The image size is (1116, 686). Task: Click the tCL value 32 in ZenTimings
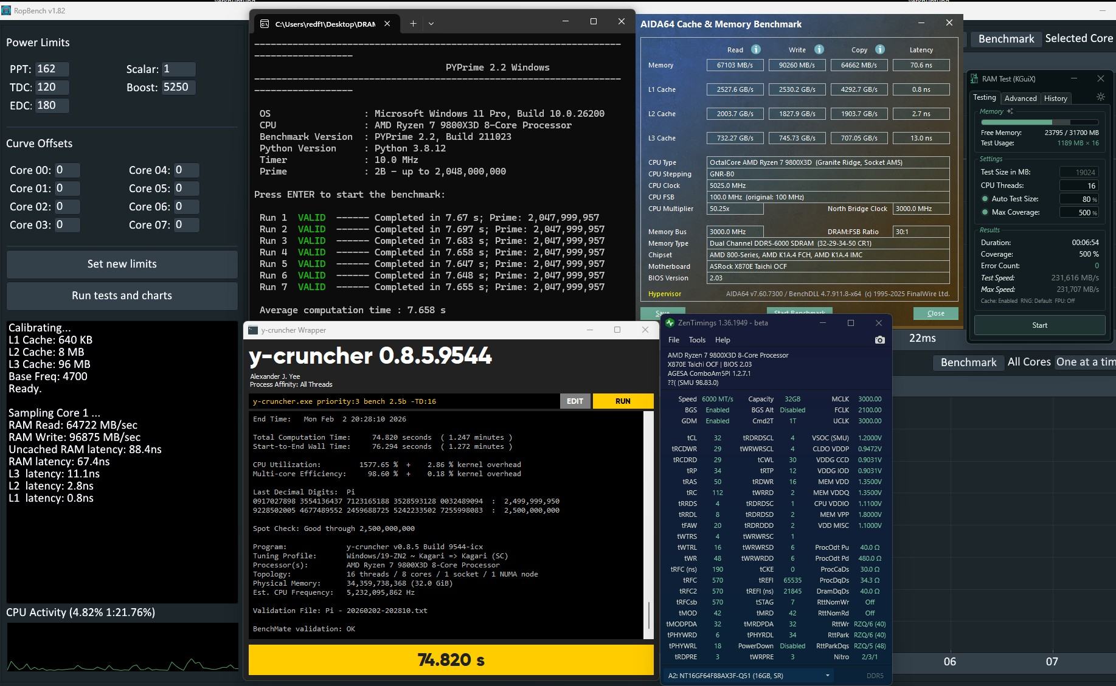(x=718, y=438)
